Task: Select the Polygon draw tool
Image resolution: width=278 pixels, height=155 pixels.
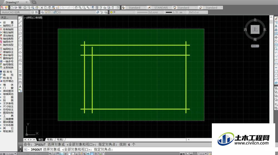Action: pos(20,30)
